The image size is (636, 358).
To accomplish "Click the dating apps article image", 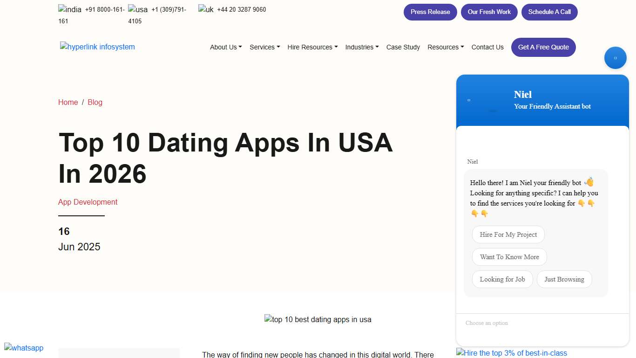I will point(318,319).
